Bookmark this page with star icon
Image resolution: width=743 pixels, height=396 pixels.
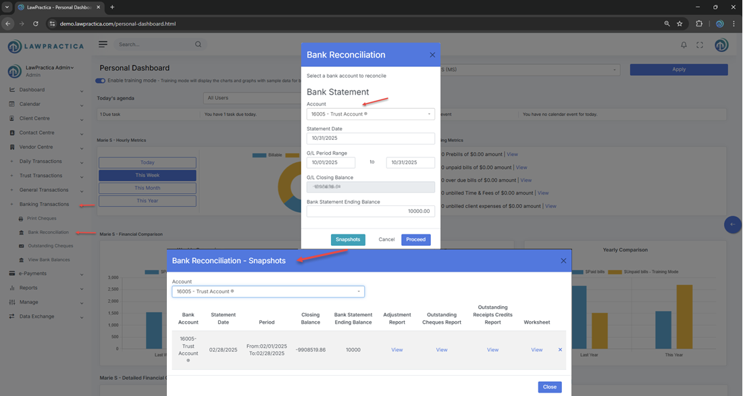(680, 23)
